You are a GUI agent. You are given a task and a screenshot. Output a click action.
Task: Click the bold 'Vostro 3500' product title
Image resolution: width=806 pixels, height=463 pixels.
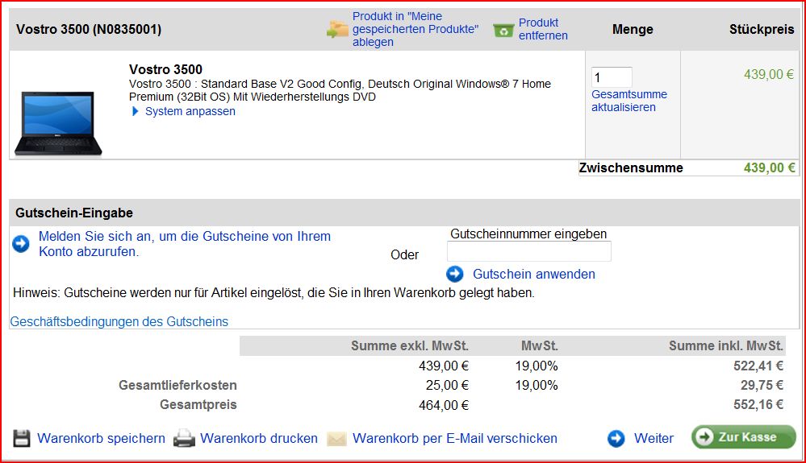coord(165,69)
